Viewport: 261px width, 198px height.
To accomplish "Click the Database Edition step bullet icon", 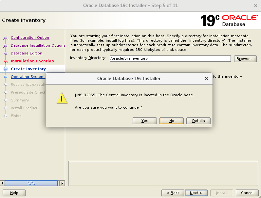I will point(6,53).
